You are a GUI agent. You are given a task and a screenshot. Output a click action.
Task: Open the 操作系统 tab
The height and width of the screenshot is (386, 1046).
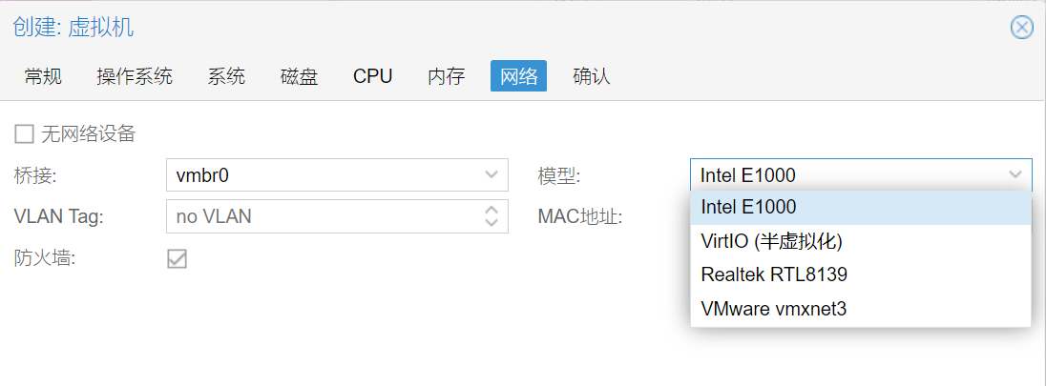click(135, 76)
